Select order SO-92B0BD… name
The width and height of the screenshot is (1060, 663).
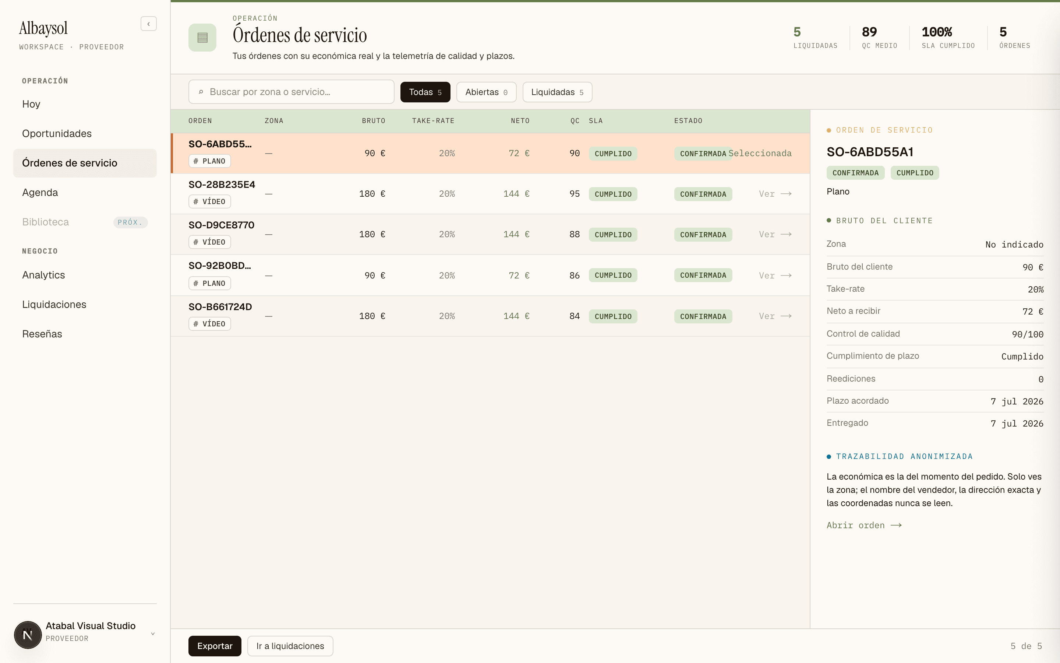[x=220, y=266]
